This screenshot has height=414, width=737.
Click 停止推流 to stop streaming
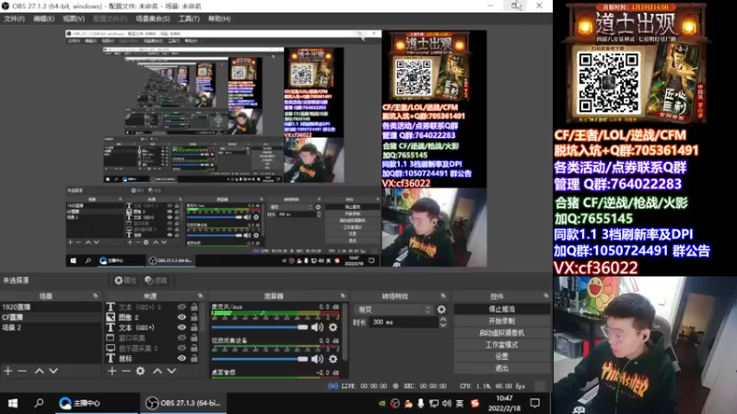point(501,309)
